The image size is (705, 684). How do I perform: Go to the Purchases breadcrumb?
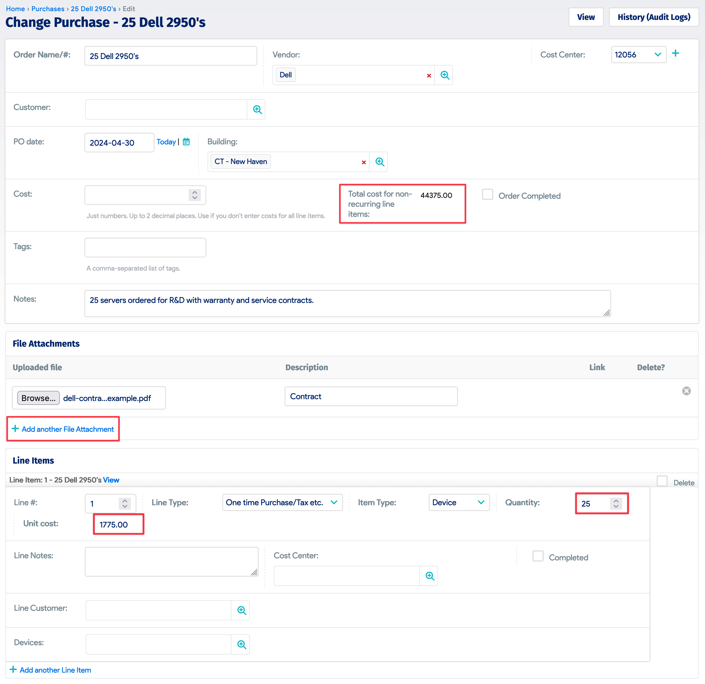[x=48, y=9]
